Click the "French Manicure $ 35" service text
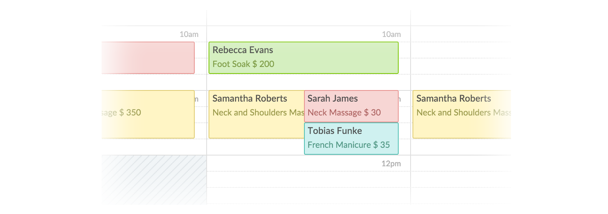The width and height of the screenshot is (608, 214). click(349, 145)
